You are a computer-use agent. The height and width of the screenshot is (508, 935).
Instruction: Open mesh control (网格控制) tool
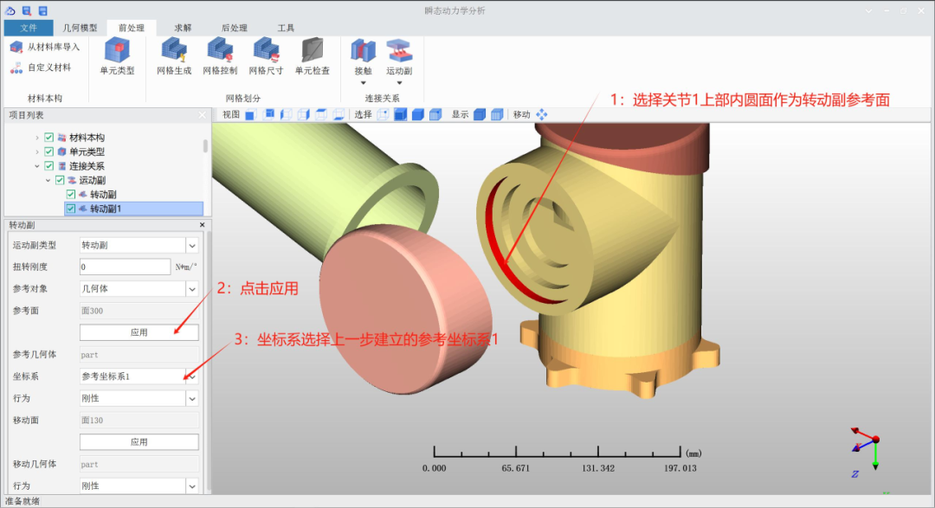220,56
